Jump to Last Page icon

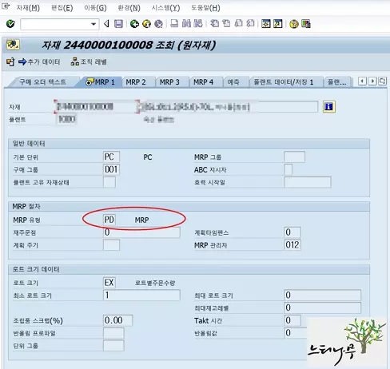click(x=250, y=24)
